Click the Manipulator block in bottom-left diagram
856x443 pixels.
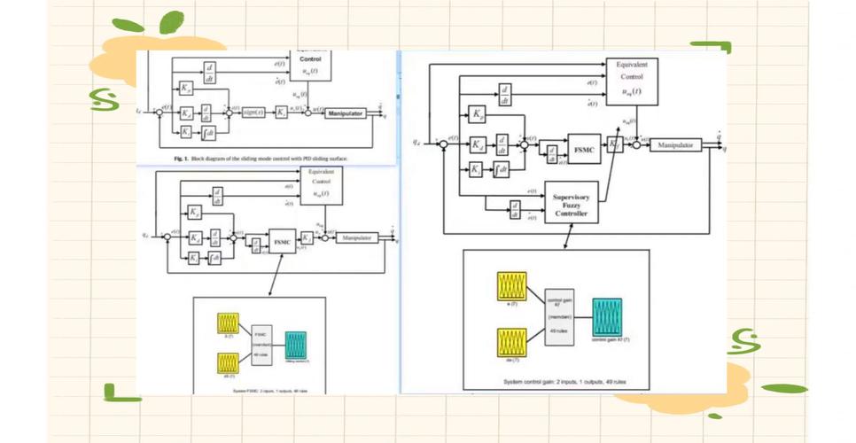point(354,237)
